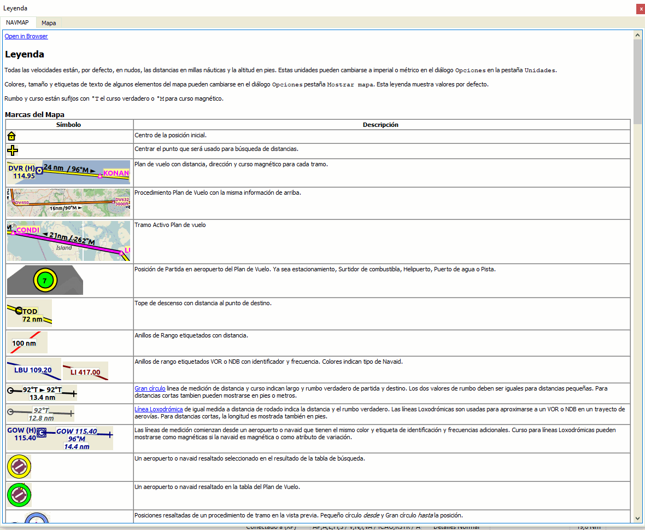The image size is (645, 530).
Task: Click the scrollbar up arrow
Action: tap(637, 35)
